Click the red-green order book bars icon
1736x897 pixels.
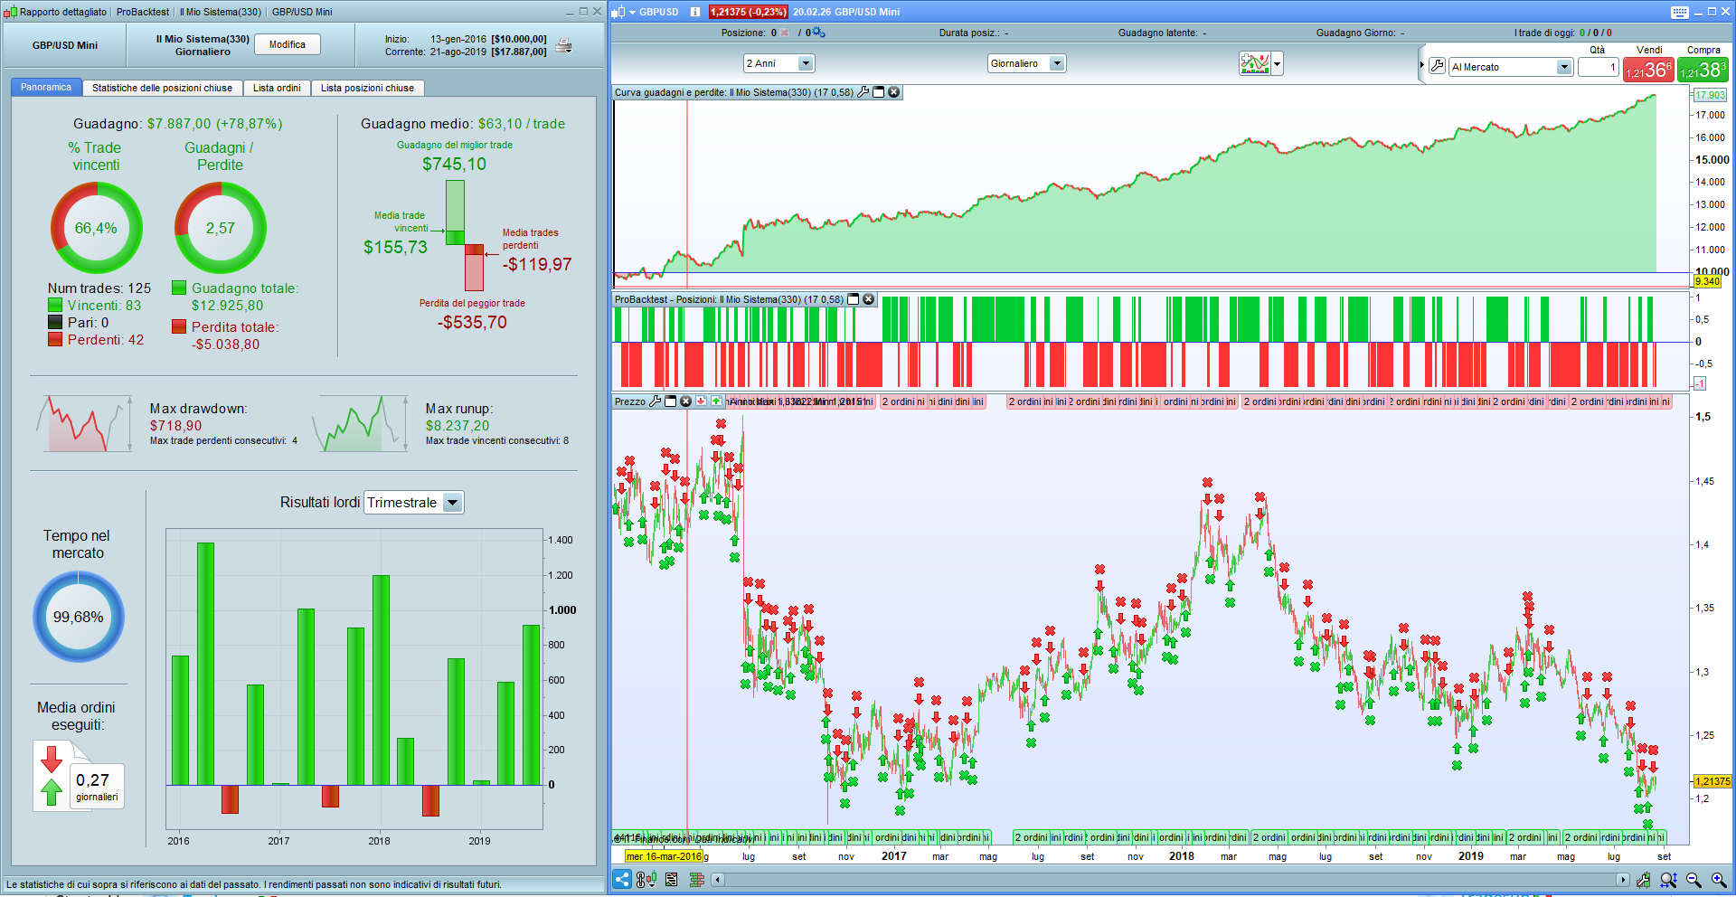[x=696, y=879]
